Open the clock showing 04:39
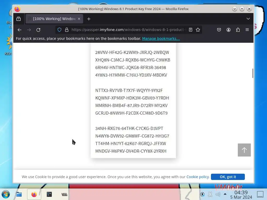 tap(241, 195)
